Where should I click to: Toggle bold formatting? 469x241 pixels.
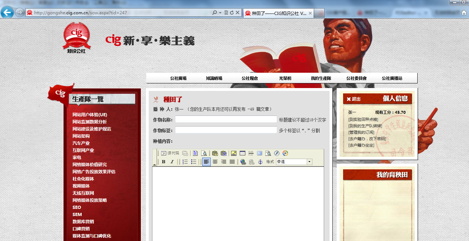pyautogui.click(x=163, y=162)
